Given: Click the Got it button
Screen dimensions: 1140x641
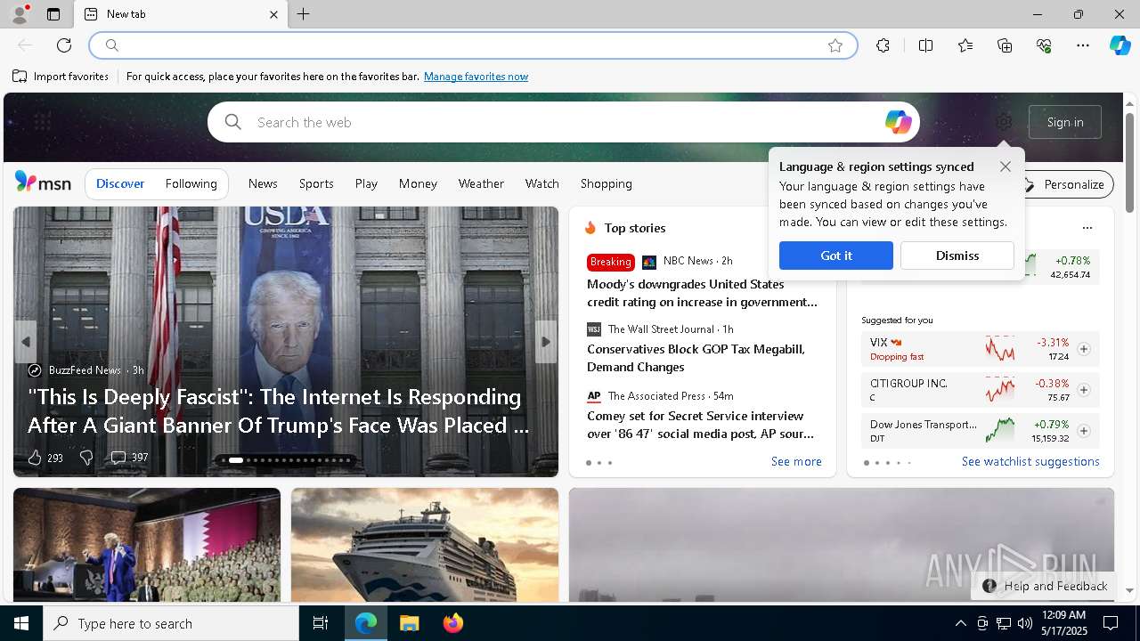Looking at the screenshot, I should [x=835, y=256].
